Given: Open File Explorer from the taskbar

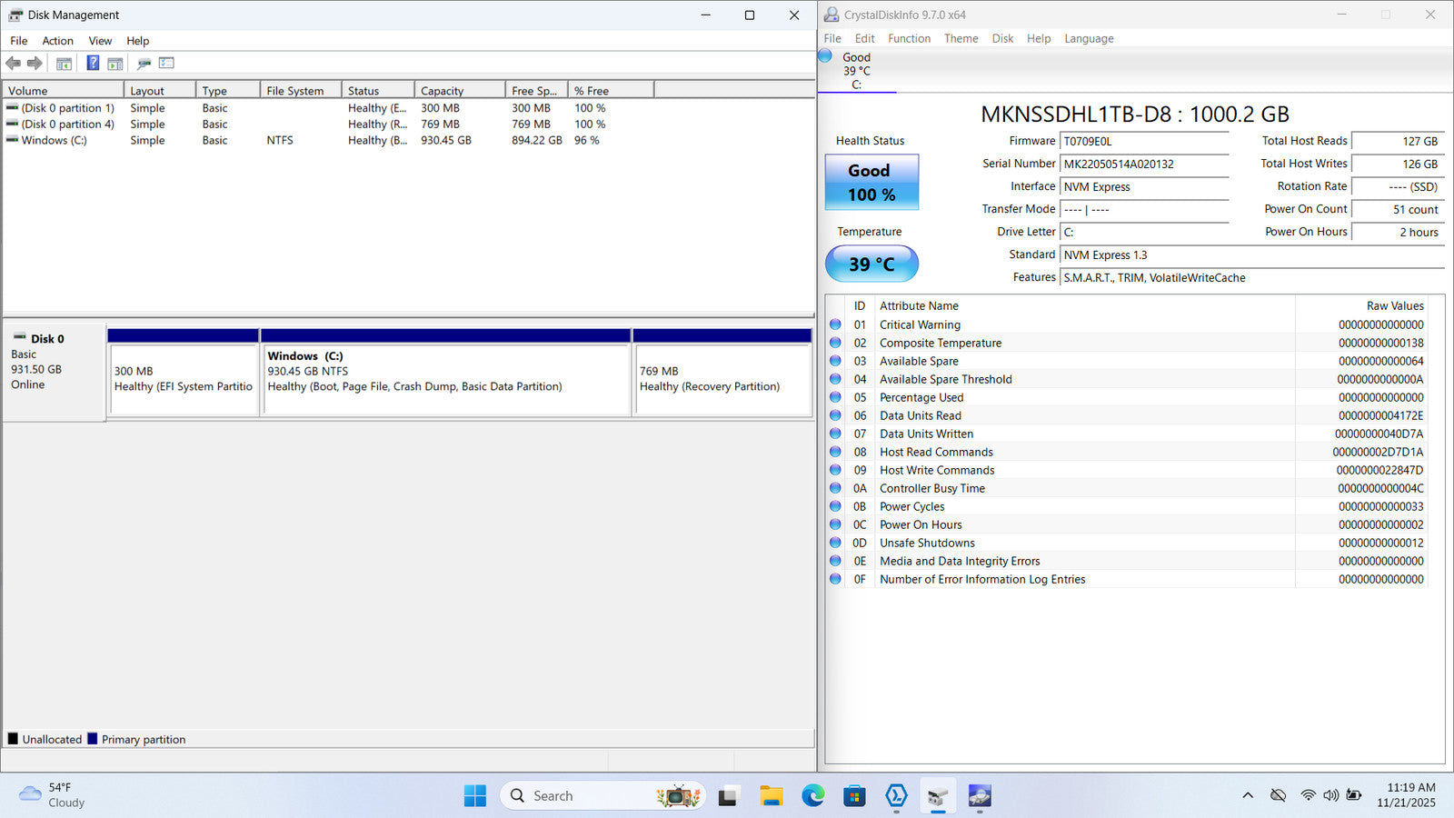Looking at the screenshot, I should [x=772, y=796].
